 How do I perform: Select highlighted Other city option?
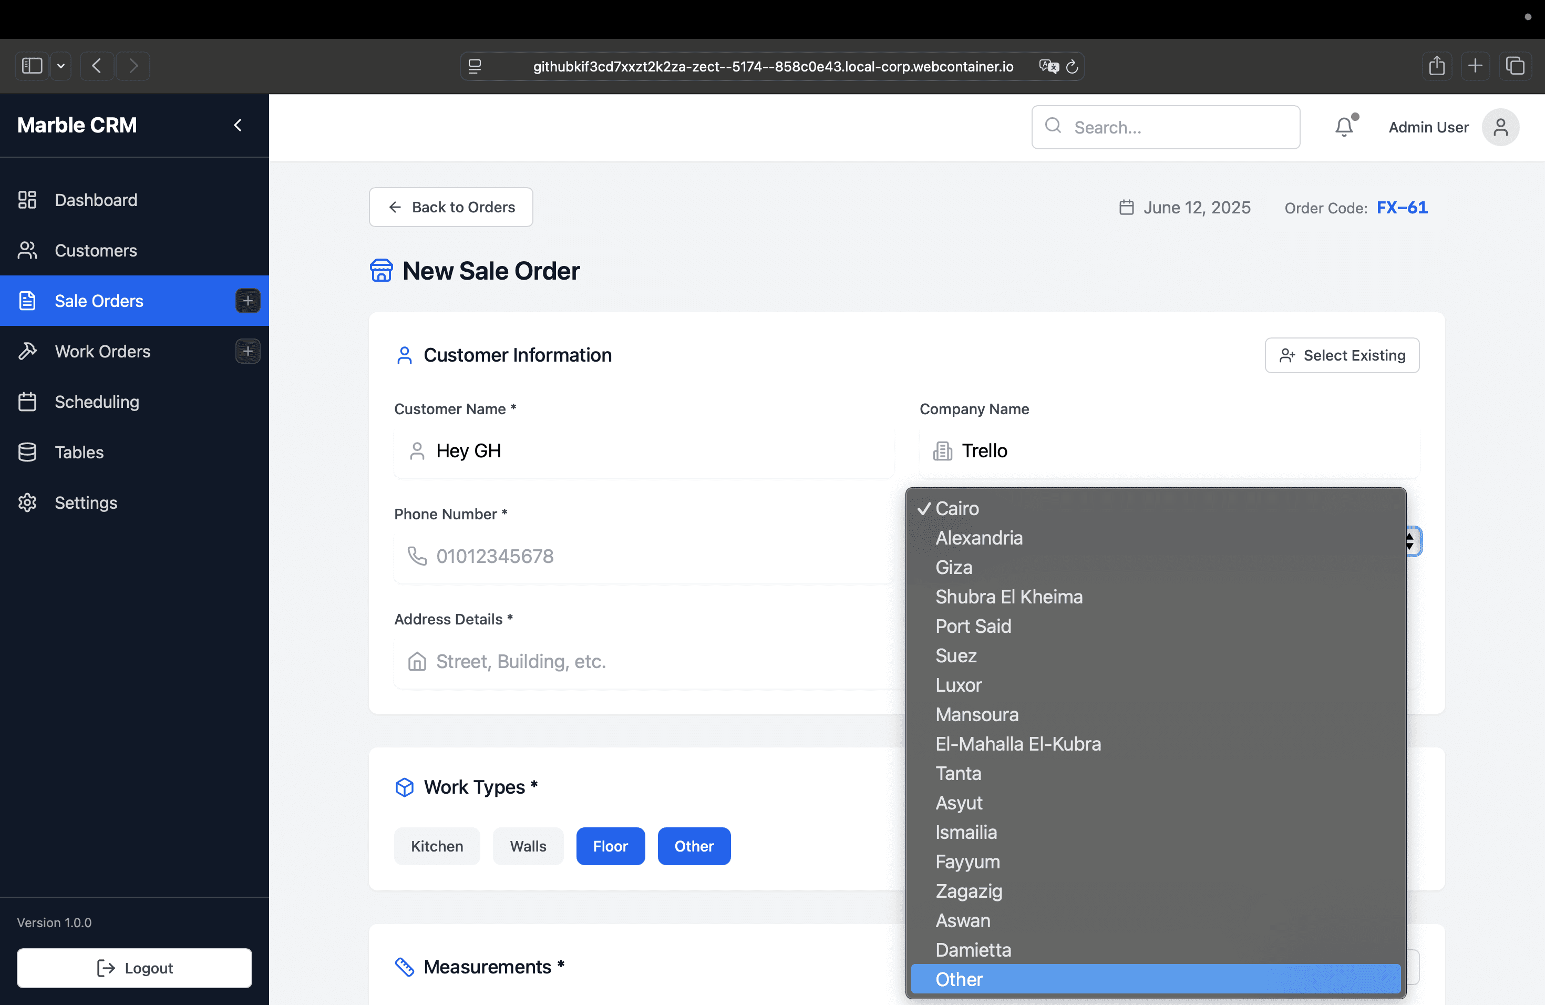click(x=1156, y=979)
